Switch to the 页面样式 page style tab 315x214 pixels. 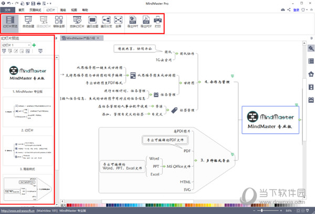click(x=35, y=10)
